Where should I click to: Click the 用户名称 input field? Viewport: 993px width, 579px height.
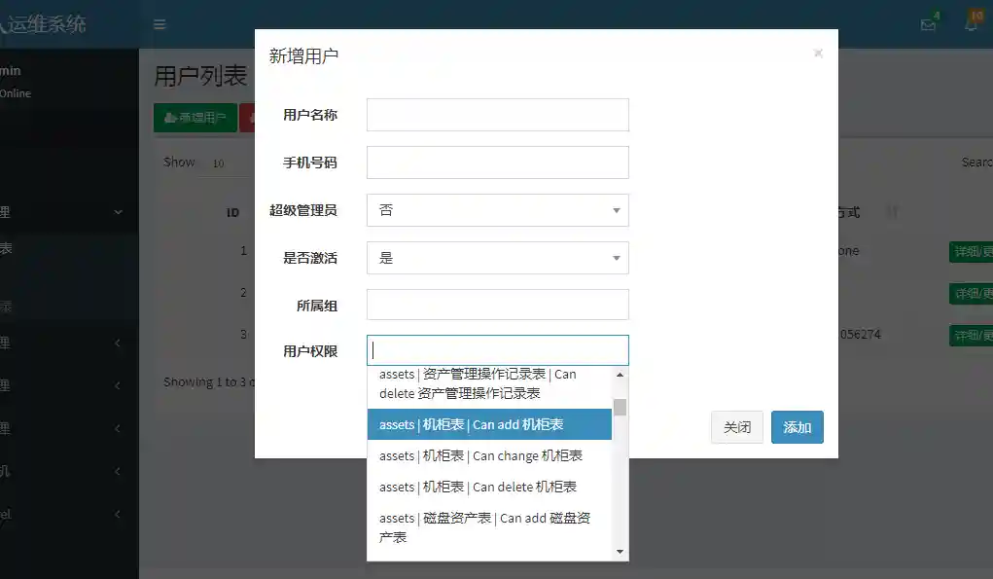pos(498,115)
